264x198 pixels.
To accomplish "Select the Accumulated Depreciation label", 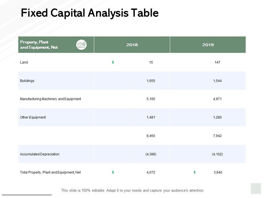I will coord(40,154).
